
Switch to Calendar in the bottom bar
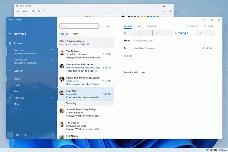pos(17,135)
